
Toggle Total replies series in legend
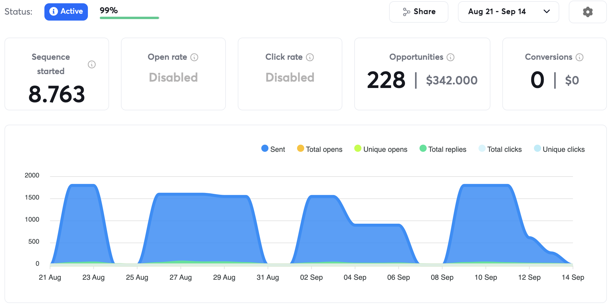pos(443,149)
